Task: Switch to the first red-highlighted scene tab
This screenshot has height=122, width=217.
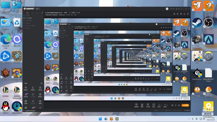Action: click(x=28, y=12)
